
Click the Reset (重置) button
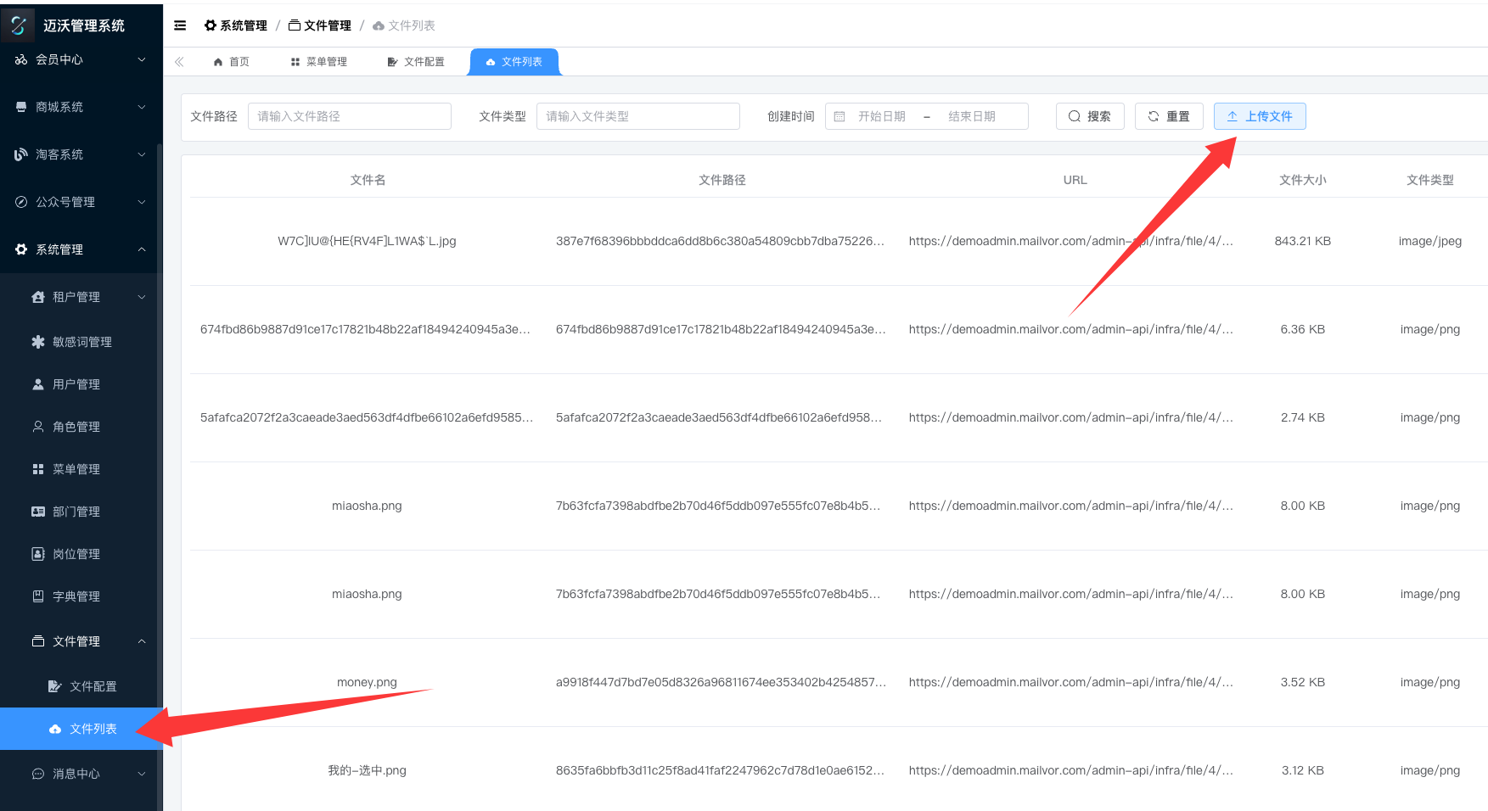[x=1169, y=116]
